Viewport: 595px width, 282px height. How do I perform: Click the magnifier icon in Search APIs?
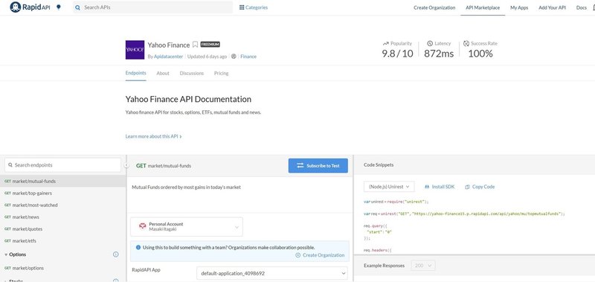coord(78,7)
